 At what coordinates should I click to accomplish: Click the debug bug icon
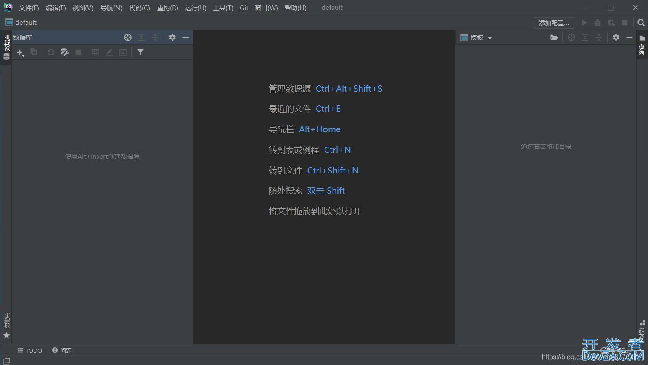[598, 23]
